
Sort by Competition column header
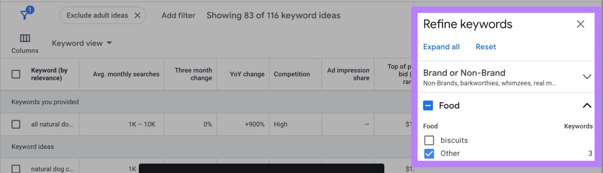point(292,74)
